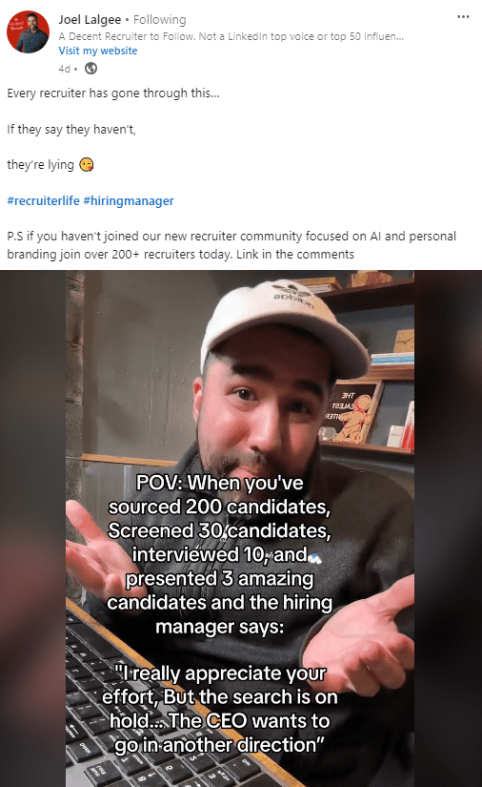Image resolution: width=482 pixels, height=787 pixels.
Task: Open Joel Lalgee's profile picture
Action: (x=28, y=31)
